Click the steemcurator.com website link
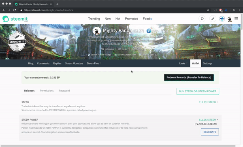Screen dimensions: 243x147 (126, 55)
